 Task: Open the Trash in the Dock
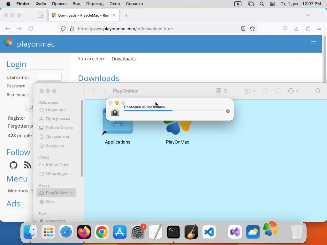(296, 232)
